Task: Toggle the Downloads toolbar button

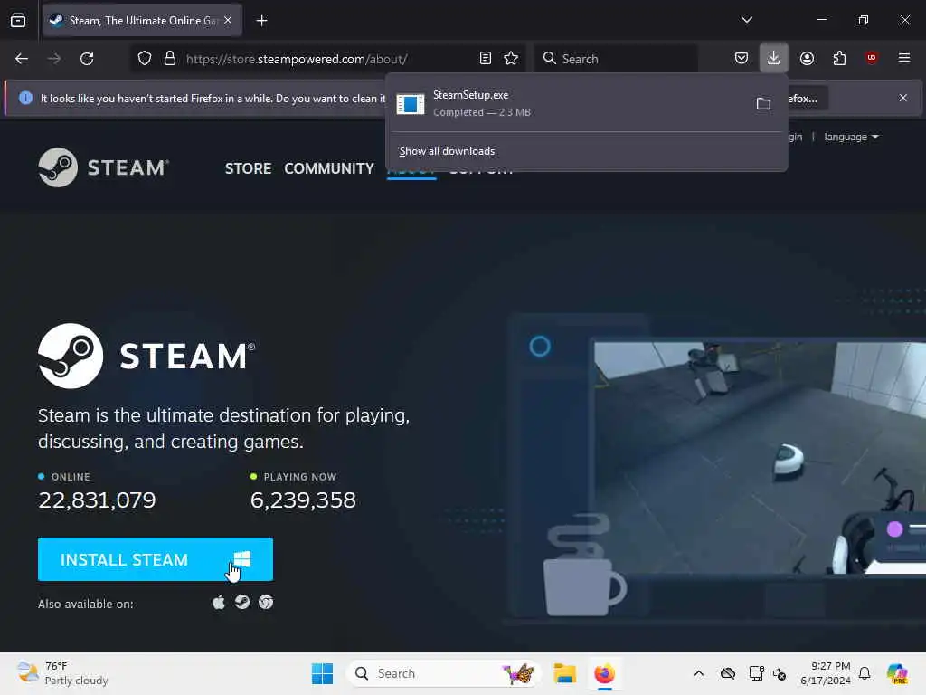Action: (774, 58)
